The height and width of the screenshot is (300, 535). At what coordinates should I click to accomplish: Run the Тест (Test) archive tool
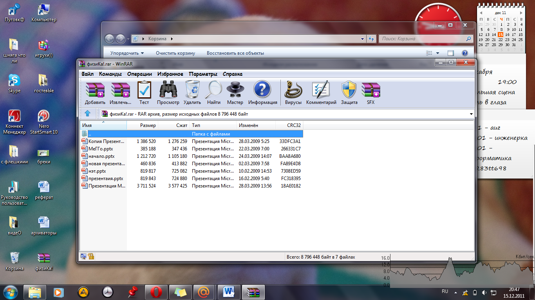[144, 93]
